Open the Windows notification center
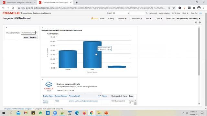Screen dimensions: 207x116 202,113
